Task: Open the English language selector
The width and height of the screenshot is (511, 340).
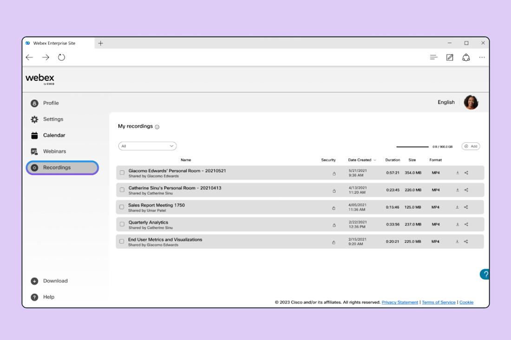Action: (446, 102)
